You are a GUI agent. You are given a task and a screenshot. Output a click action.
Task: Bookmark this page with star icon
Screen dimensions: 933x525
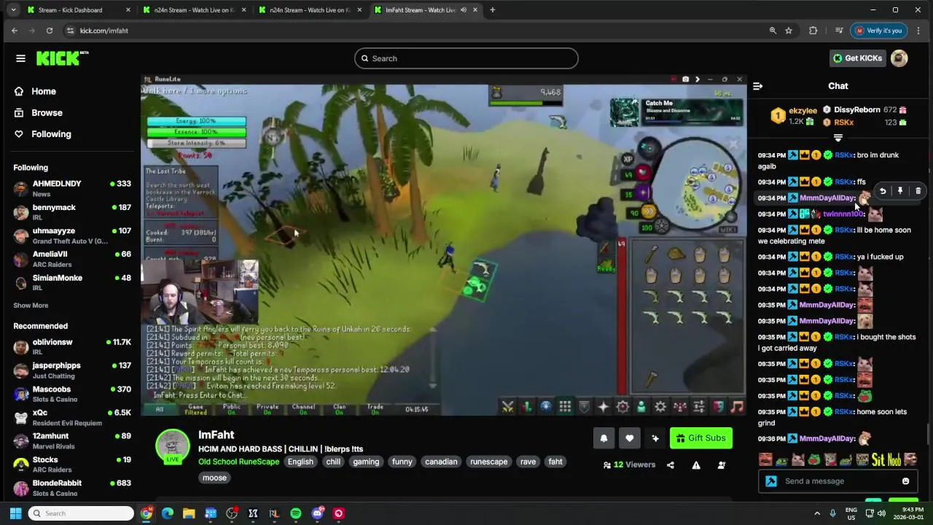789,31
